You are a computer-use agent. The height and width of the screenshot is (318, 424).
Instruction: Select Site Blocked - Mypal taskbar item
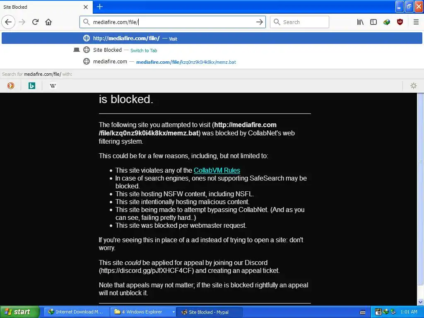[209, 312]
